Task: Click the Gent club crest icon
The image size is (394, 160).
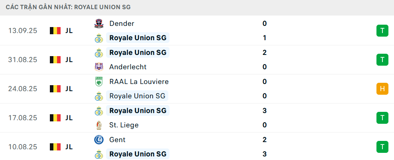Action: click(x=98, y=140)
